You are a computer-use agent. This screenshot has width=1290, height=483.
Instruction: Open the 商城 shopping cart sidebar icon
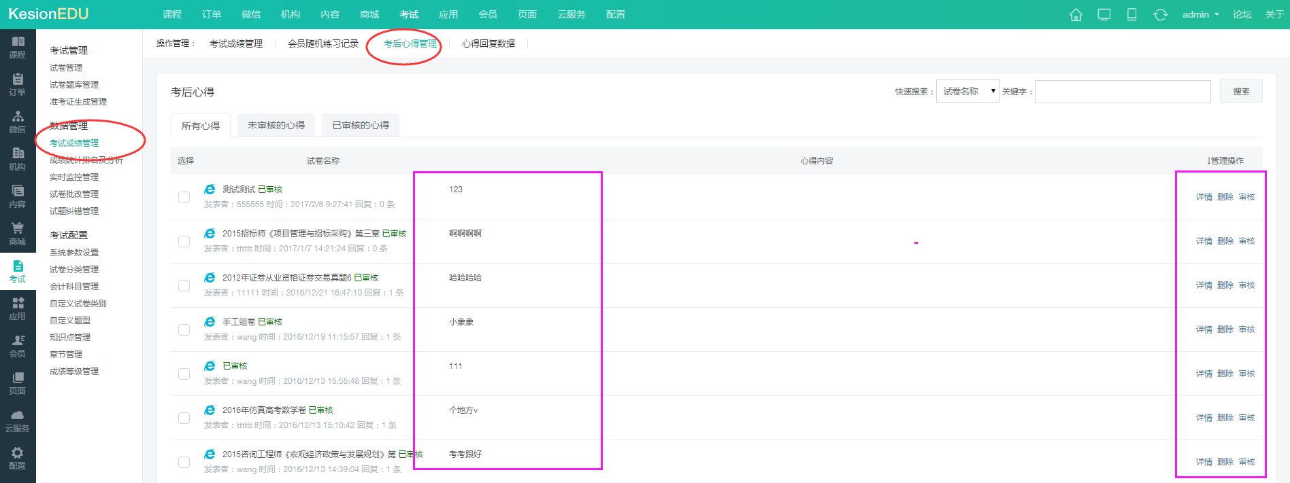[18, 234]
